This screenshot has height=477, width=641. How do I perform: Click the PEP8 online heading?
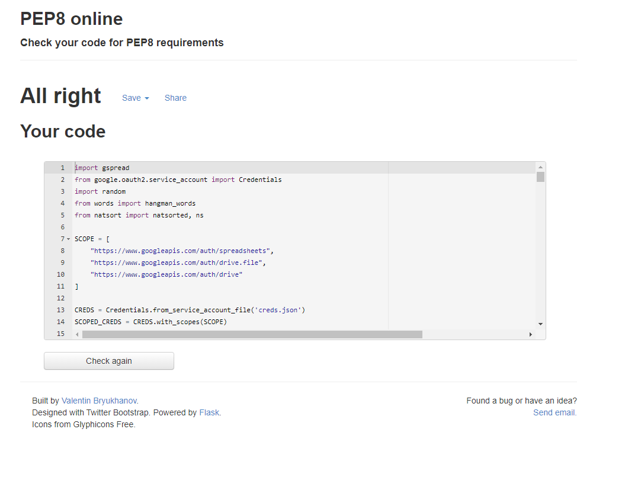[72, 19]
